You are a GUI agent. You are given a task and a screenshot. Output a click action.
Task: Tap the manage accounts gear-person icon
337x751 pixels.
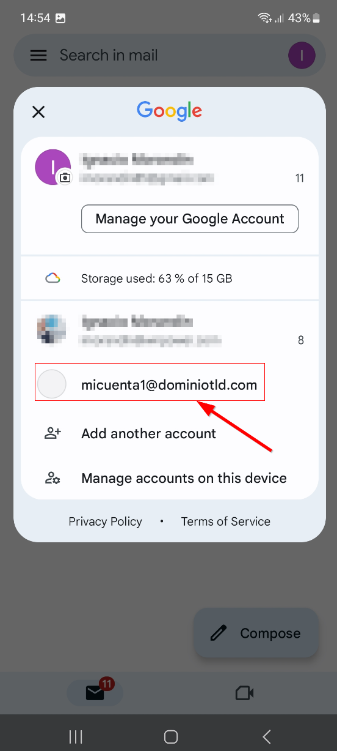tap(53, 478)
